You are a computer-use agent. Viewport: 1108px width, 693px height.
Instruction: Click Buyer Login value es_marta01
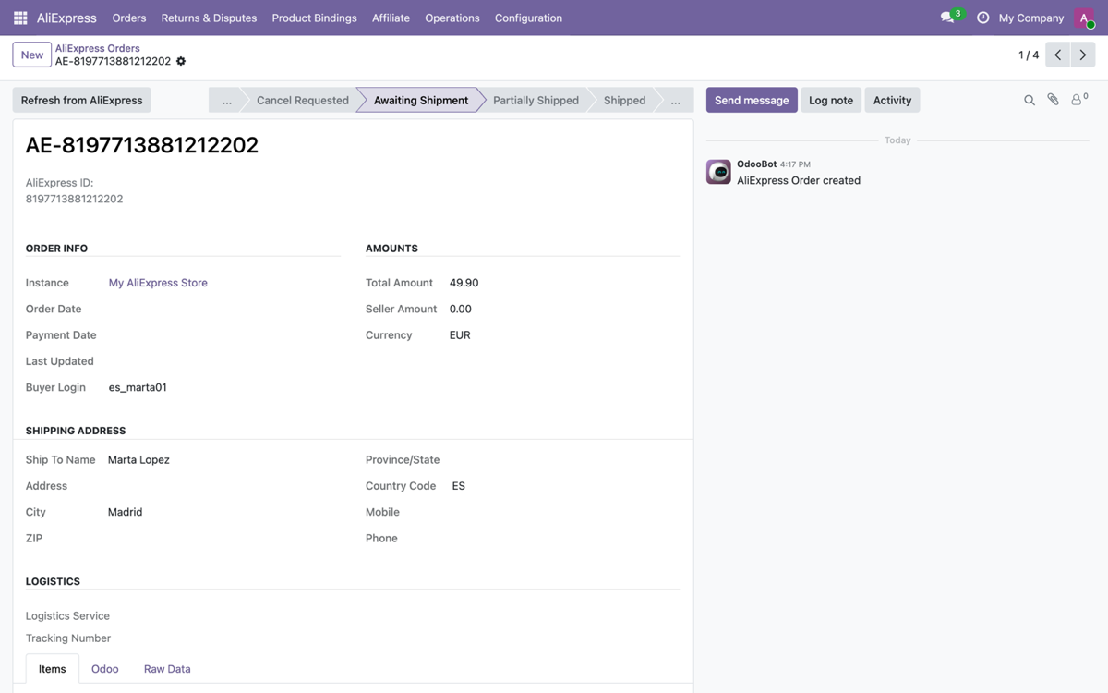click(x=138, y=387)
